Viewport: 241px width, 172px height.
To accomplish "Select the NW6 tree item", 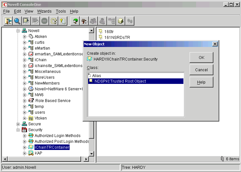I will click(39, 95).
